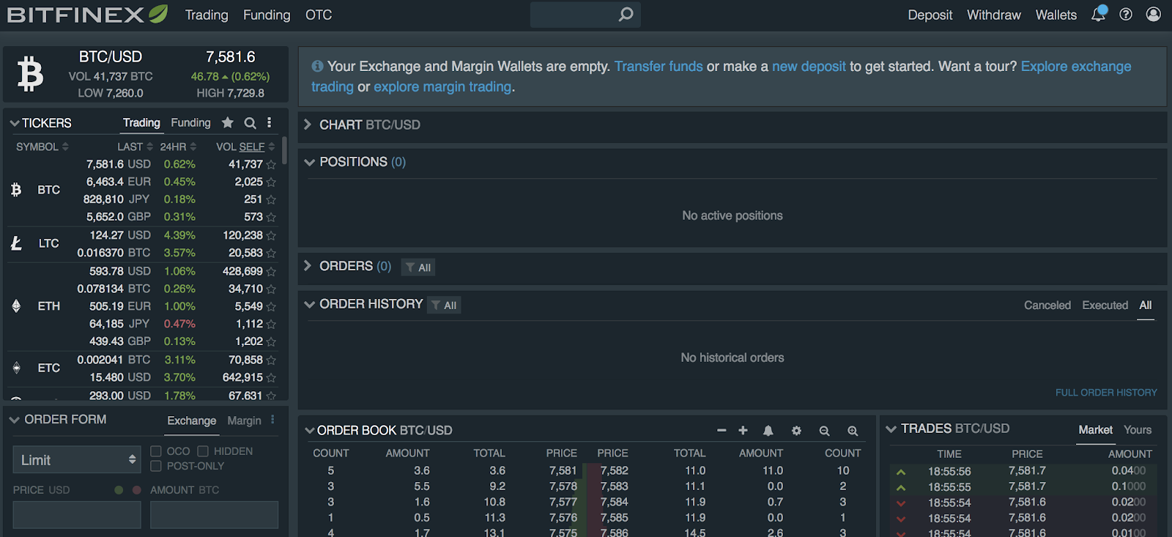Open order form options menu

click(x=272, y=420)
